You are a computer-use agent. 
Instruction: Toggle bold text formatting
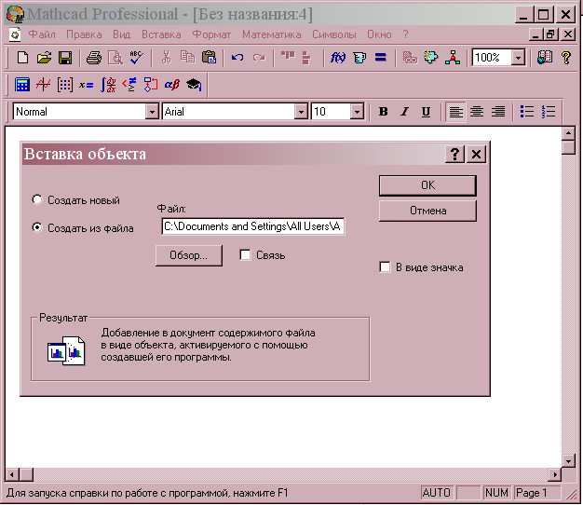coord(384,112)
